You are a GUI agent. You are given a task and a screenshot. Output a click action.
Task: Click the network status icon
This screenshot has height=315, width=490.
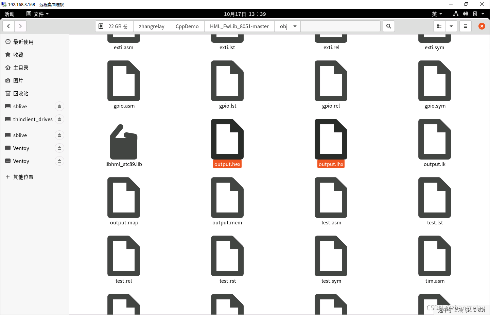[456, 14]
